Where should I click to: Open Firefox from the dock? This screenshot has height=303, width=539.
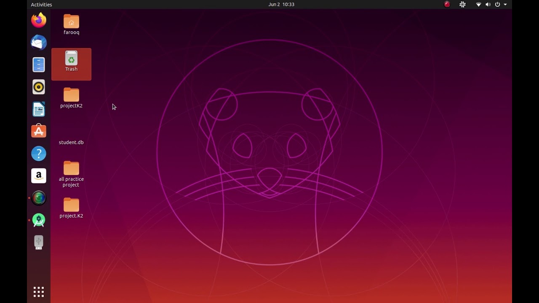[x=39, y=20]
